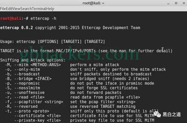Click description 'do not forge SSL certificates'
The height and width of the screenshot is (123, 187).
coord(104,88)
